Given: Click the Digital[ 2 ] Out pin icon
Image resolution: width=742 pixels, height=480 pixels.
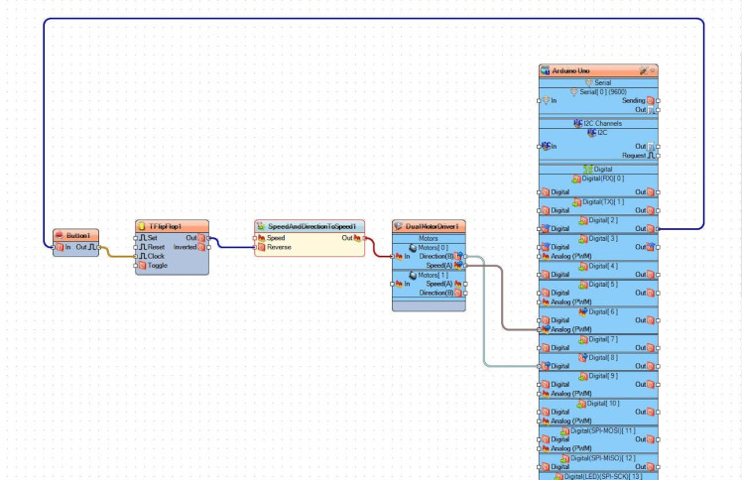Looking at the screenshot, I should (x=651, y=228).
